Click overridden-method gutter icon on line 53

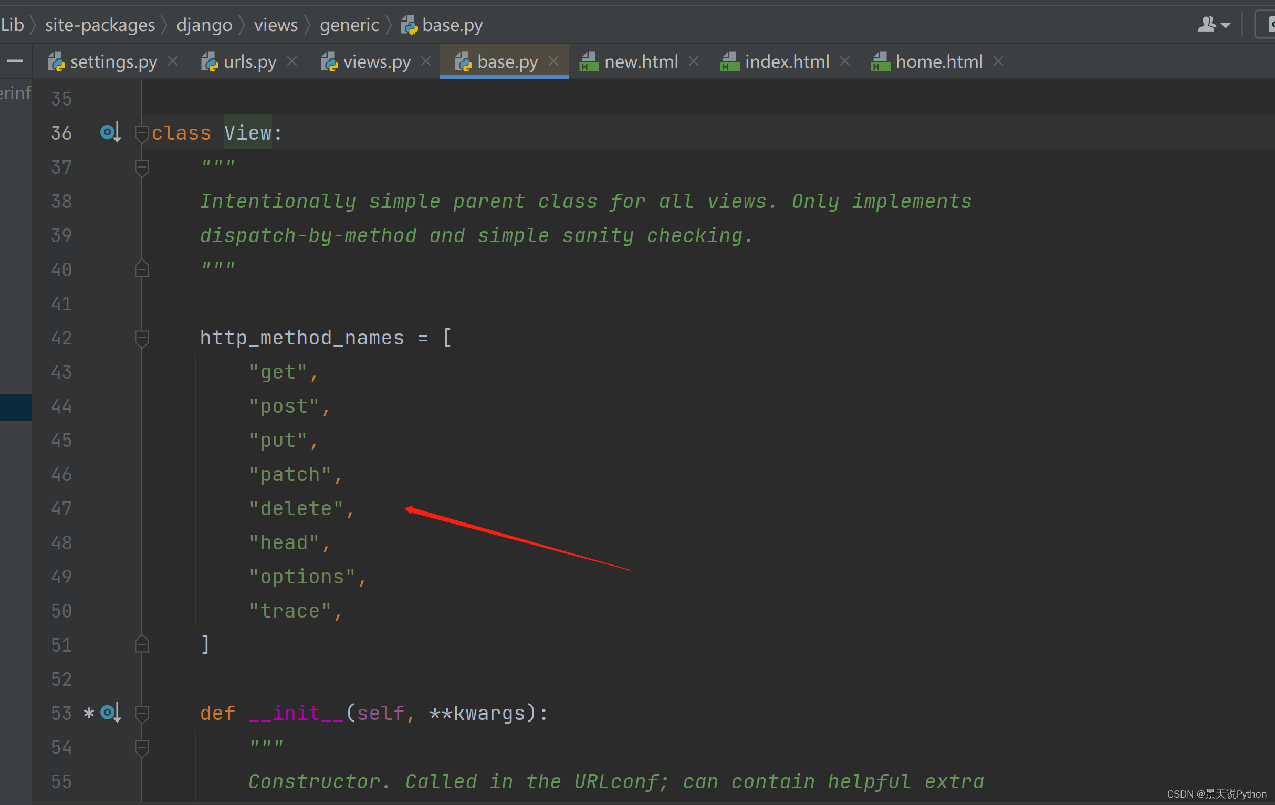(x=110, y=713)
